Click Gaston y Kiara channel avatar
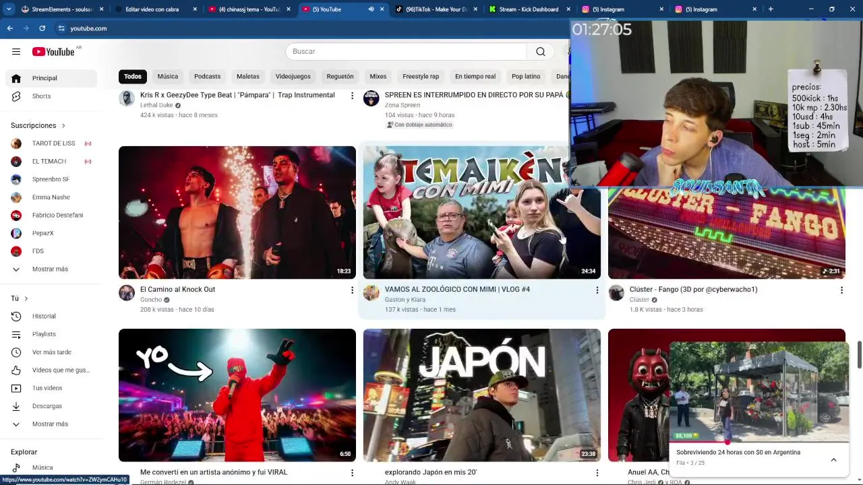This screenshot has height=485, width=863. (371, 292)
